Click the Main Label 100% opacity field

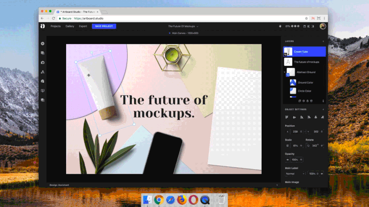pos(312,174)
